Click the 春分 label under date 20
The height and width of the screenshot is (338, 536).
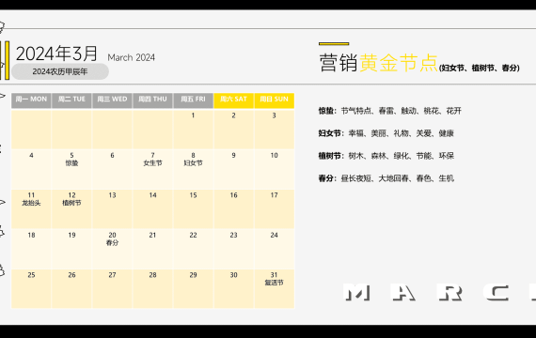coord(112,243)
